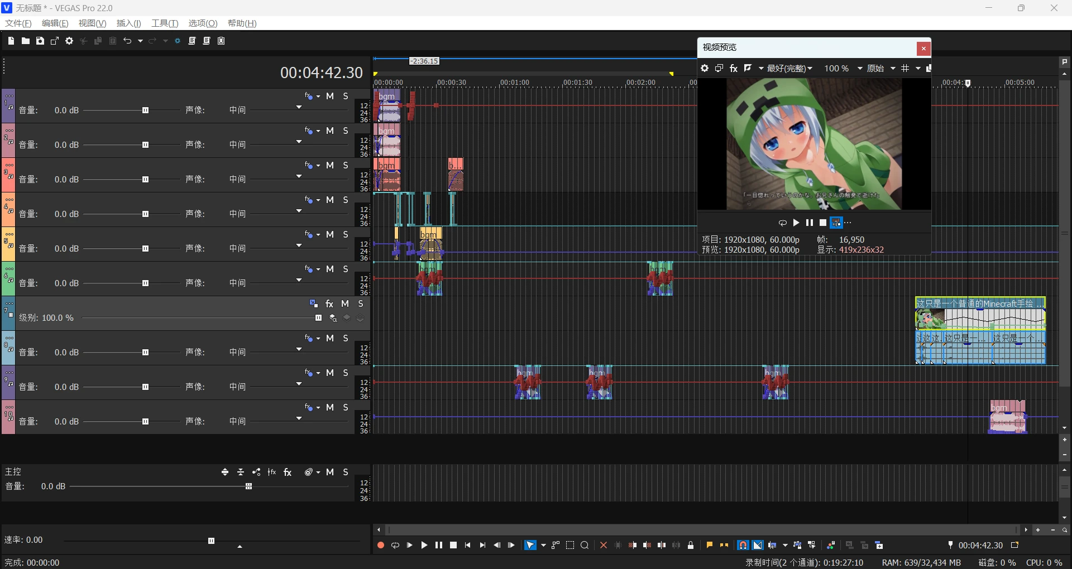
Task: Mute video track 7
Action: click(x=345, y=303)
